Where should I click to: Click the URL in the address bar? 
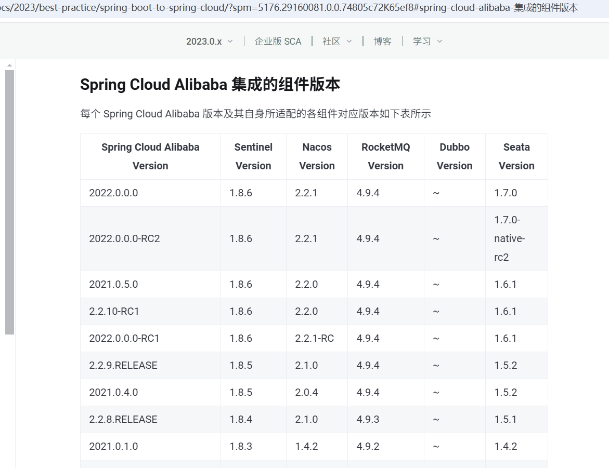click(289, 8)
